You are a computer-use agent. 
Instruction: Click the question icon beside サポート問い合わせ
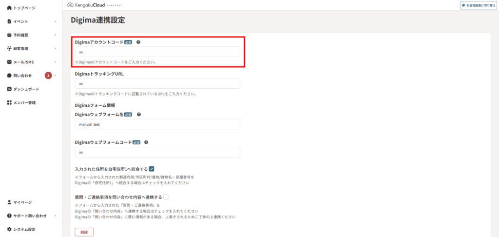(9, 216)
